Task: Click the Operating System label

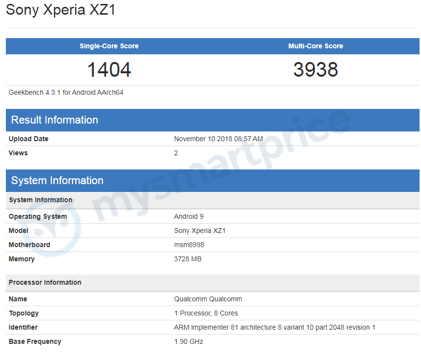Action: click(38, 217)
